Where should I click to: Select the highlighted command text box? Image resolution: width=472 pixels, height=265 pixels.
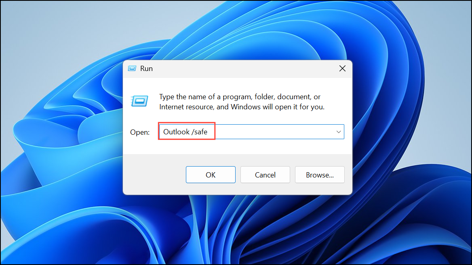pyautogui.click(x=186, y=131)
